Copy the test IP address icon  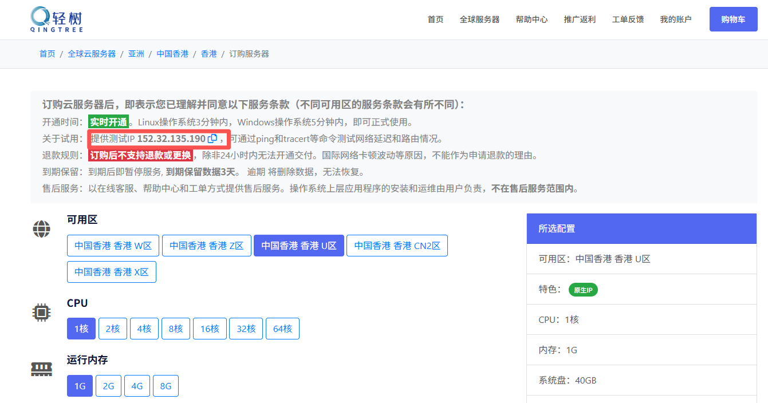(x=212, y=139)
